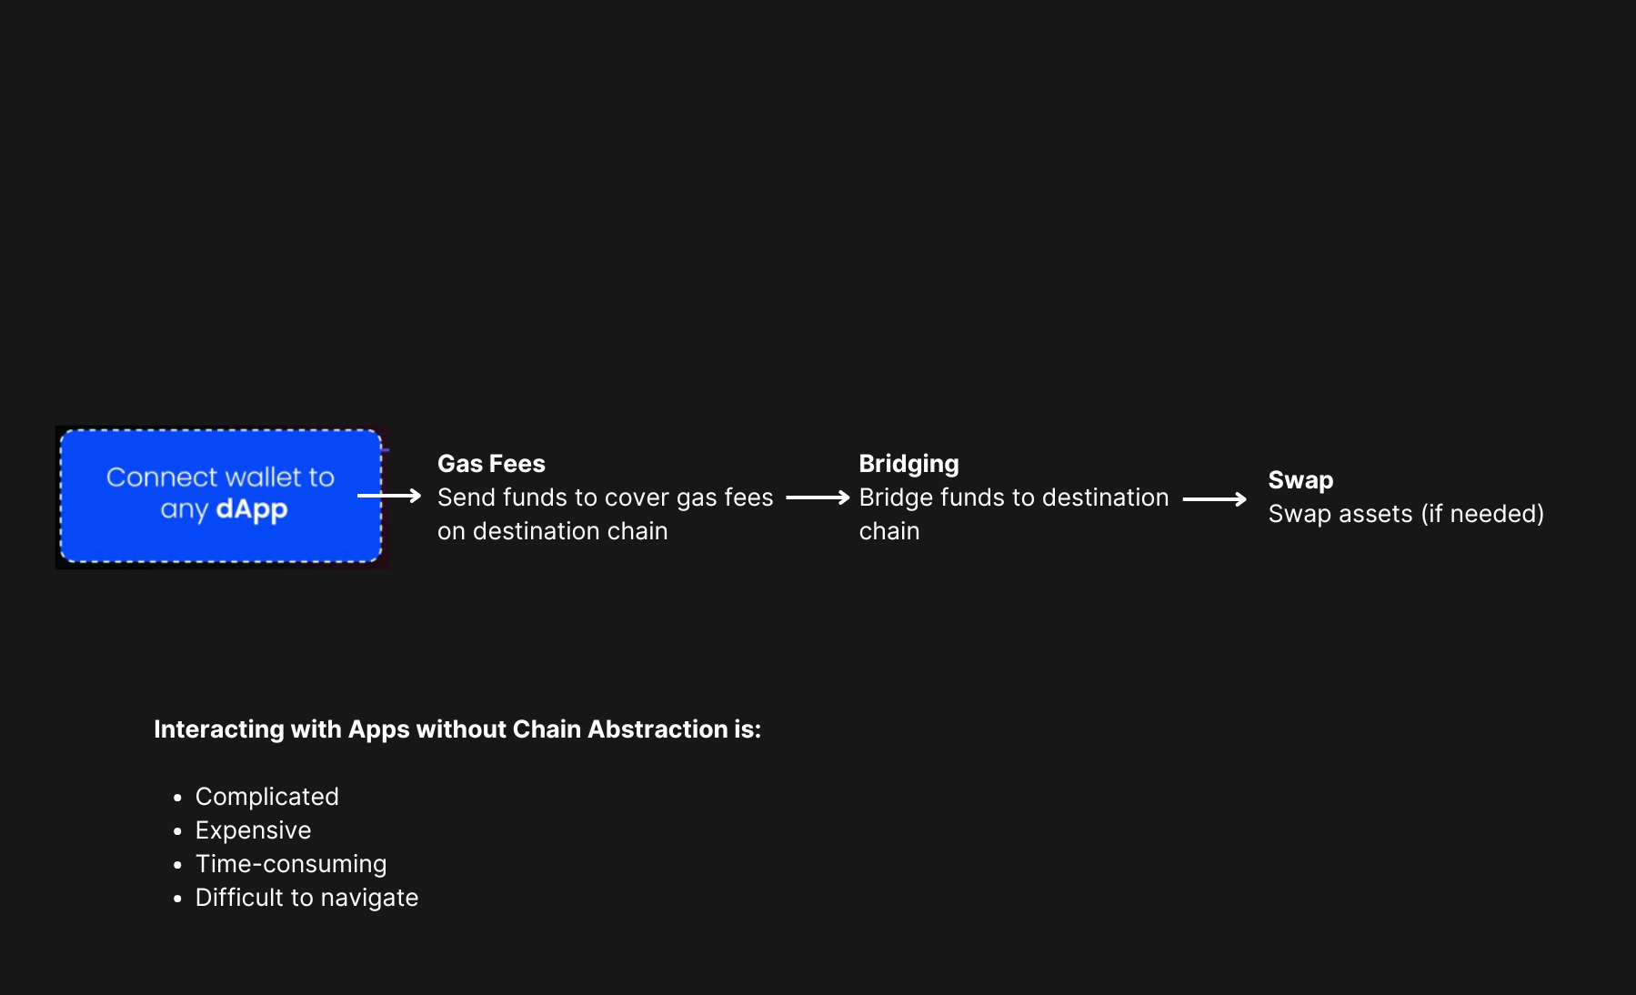The height and width of the screenshot is (995, 1636).
Task: Click the bullet dot before Time-consuming
Action: pyautogui.click(x=177, y=865)
